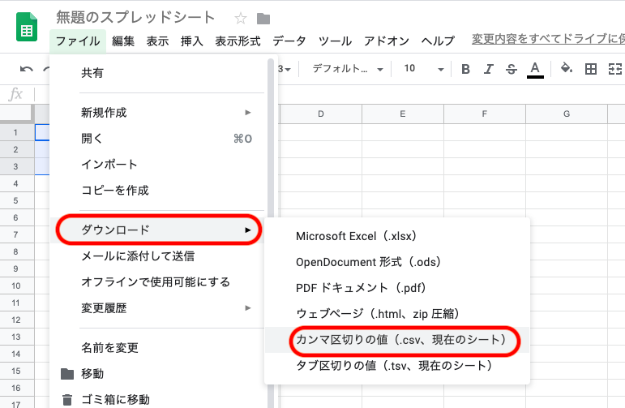
Task: Open the font size 10 dropdown
Action: pos(423,69)
